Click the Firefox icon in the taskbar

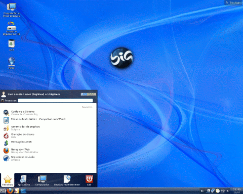coord(10,191)
